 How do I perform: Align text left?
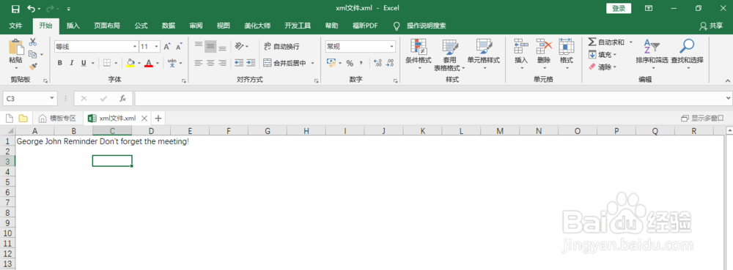click(x=199, y=62)
